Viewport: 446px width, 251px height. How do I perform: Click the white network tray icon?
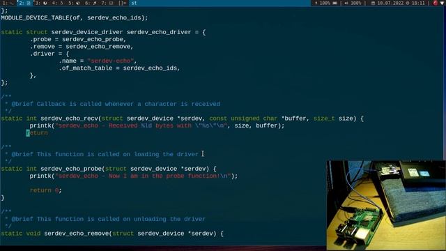point(442,3)
